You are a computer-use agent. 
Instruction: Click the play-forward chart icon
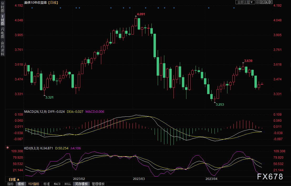point(267,2)
